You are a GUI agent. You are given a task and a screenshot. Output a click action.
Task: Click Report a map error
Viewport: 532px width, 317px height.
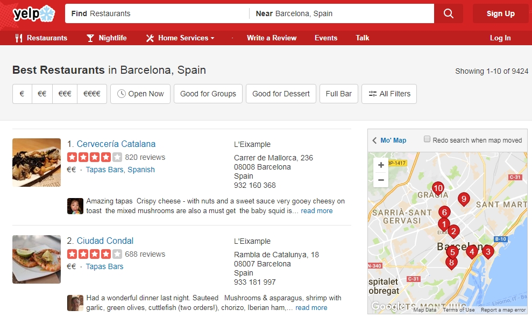click(x=503, y=310)
